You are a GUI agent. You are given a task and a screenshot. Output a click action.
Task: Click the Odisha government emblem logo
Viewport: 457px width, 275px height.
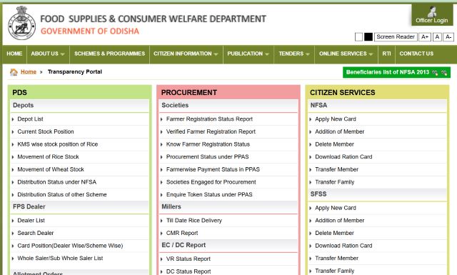click(22, 24)
